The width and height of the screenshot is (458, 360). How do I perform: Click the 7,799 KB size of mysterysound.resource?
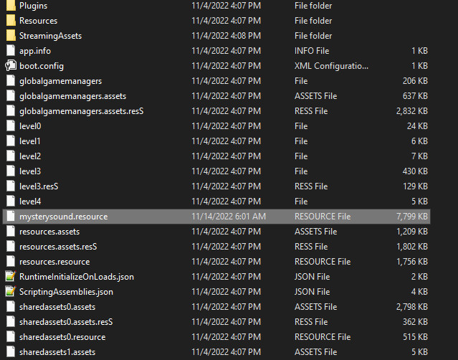click(x=411, y=217)
